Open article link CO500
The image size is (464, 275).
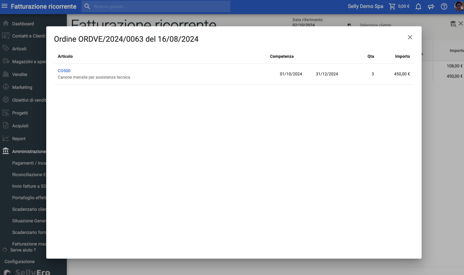click(64, 71)
